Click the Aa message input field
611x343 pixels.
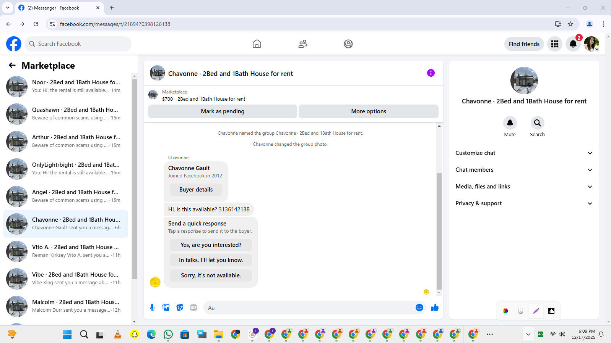point(309,308)
